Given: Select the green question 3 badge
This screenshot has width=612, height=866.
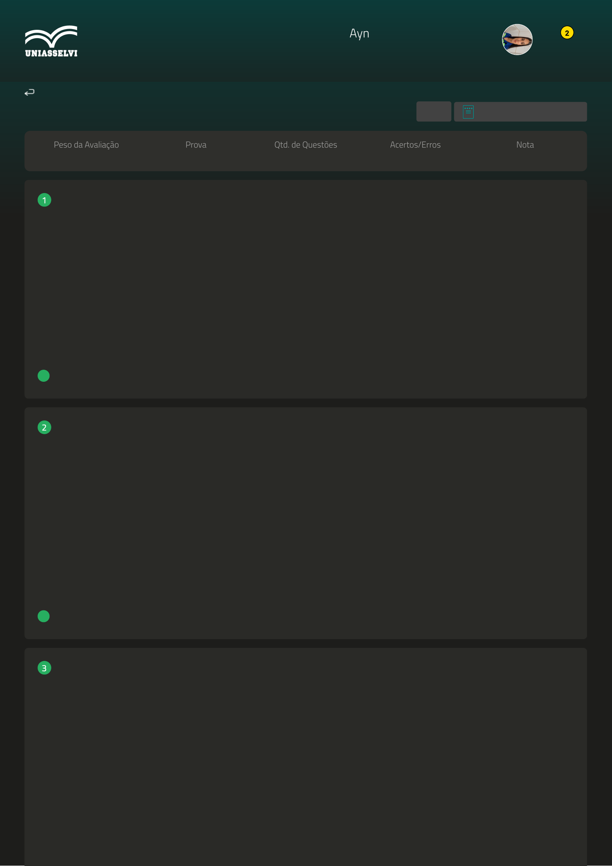Looking at the screenshot, I should pos(44,668).
